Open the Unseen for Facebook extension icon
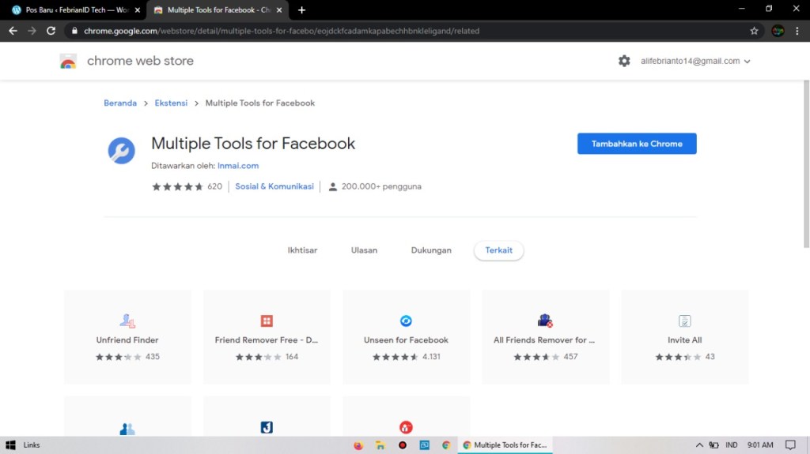This screenshot has height=454, width=810. pyautogui.click(x=406, y=321)
